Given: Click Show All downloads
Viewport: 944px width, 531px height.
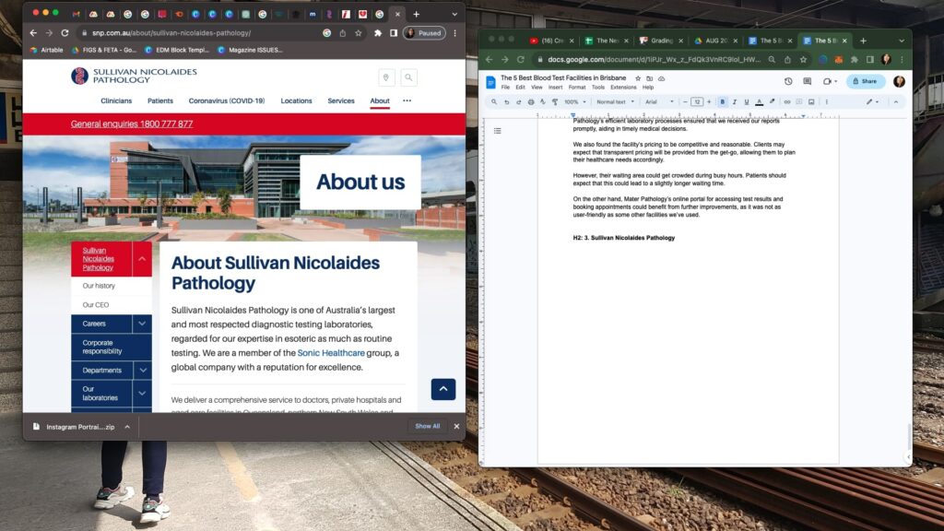Looking at the screenshot, I should pyautogui.click(x=428, y=426).
